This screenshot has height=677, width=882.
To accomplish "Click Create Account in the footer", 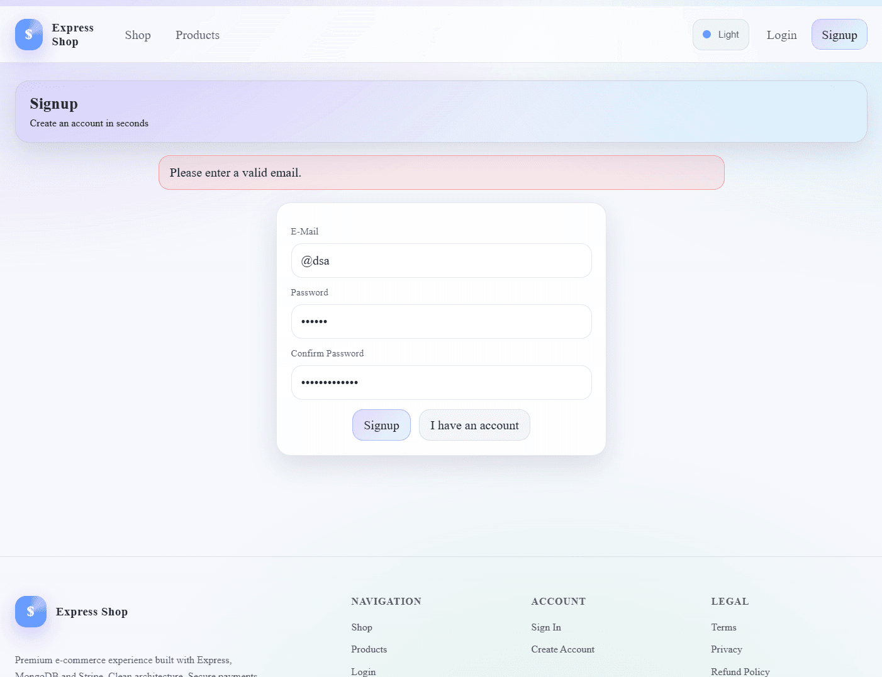I will tap(562, 649).
